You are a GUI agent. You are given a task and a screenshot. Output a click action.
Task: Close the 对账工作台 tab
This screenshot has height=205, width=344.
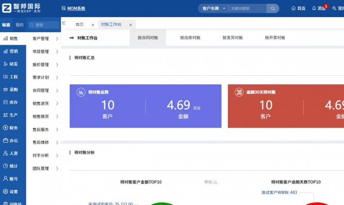pyautogui.click(x=131, y=25)
